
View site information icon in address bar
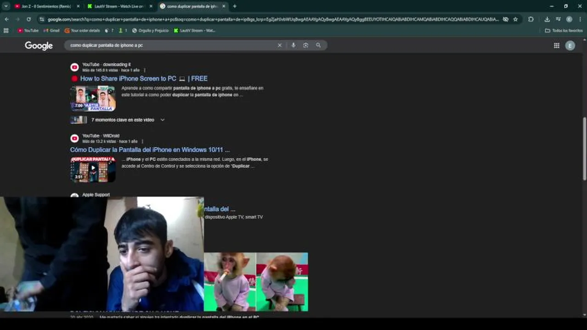point(42,19)
